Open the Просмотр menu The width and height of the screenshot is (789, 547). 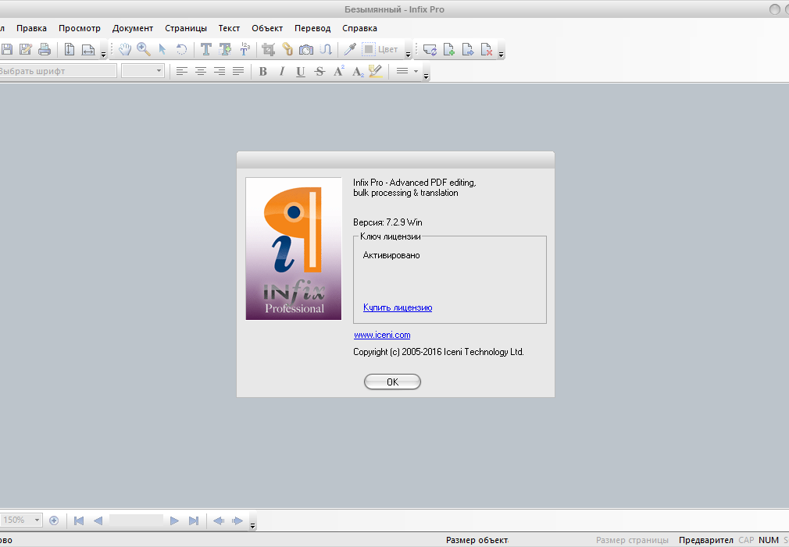pyautogui.click(x=80, y=28)
